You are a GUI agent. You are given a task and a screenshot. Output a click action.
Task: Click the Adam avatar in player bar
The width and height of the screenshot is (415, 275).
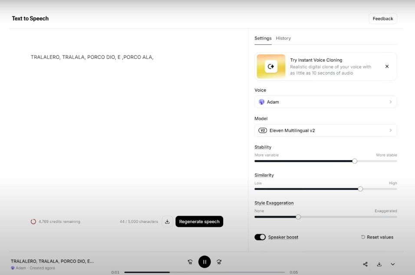coord(13,268)
